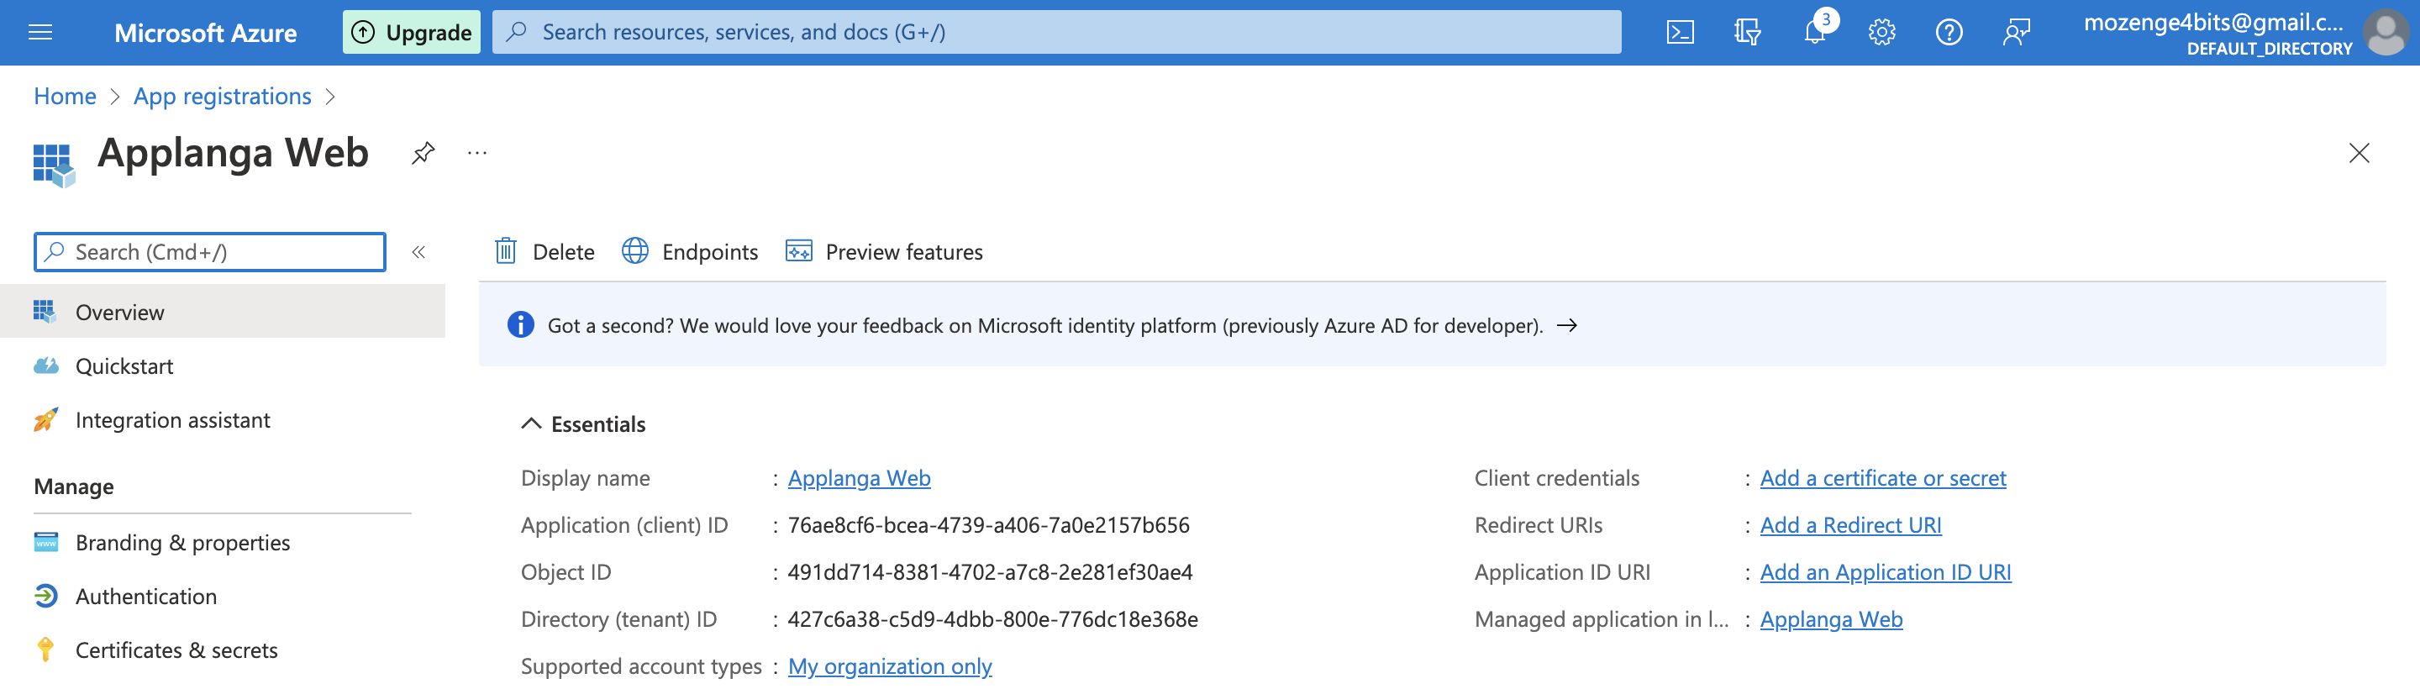
Task: Select Overview in the left menu
Action: tap(223, 312)
